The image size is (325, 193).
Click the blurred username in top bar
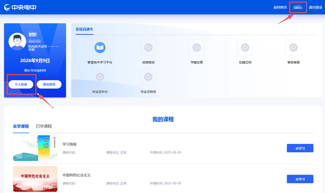[298, 8]
